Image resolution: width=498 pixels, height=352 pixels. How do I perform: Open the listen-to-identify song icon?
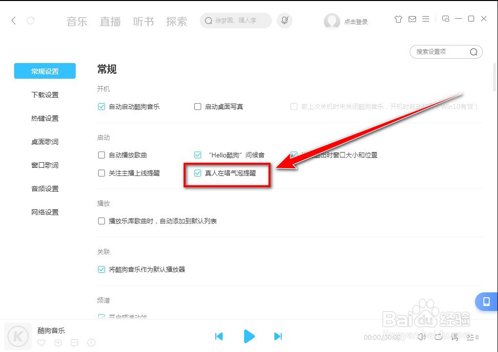coord(285,21)
